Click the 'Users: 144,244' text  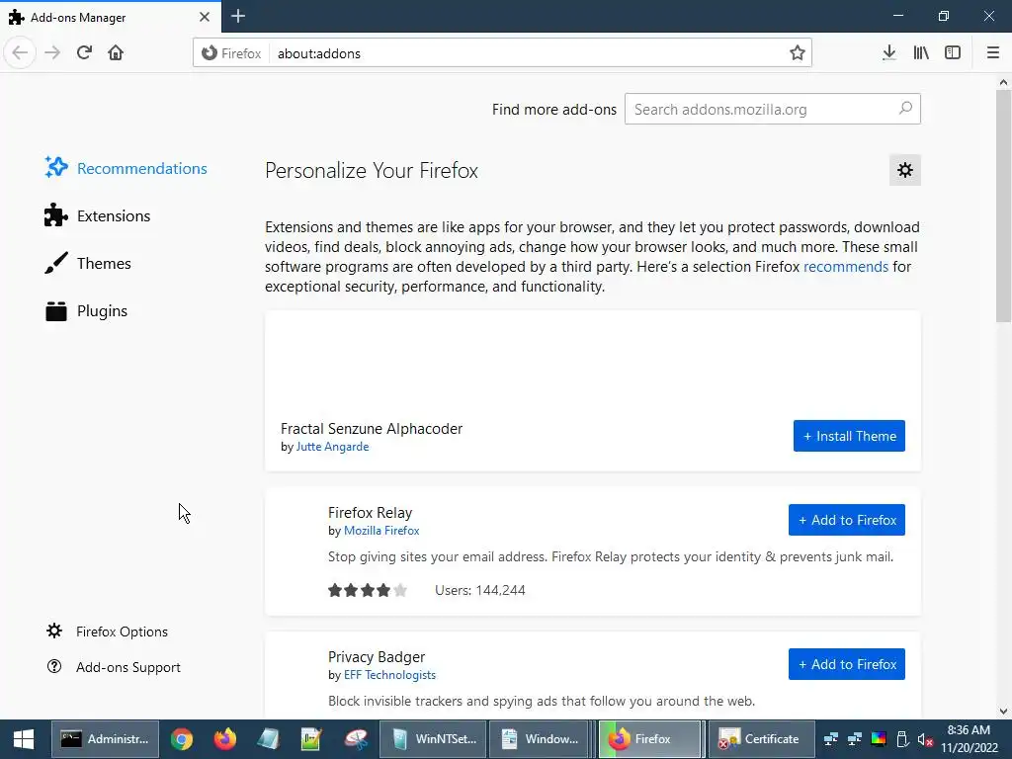point(479,590)
